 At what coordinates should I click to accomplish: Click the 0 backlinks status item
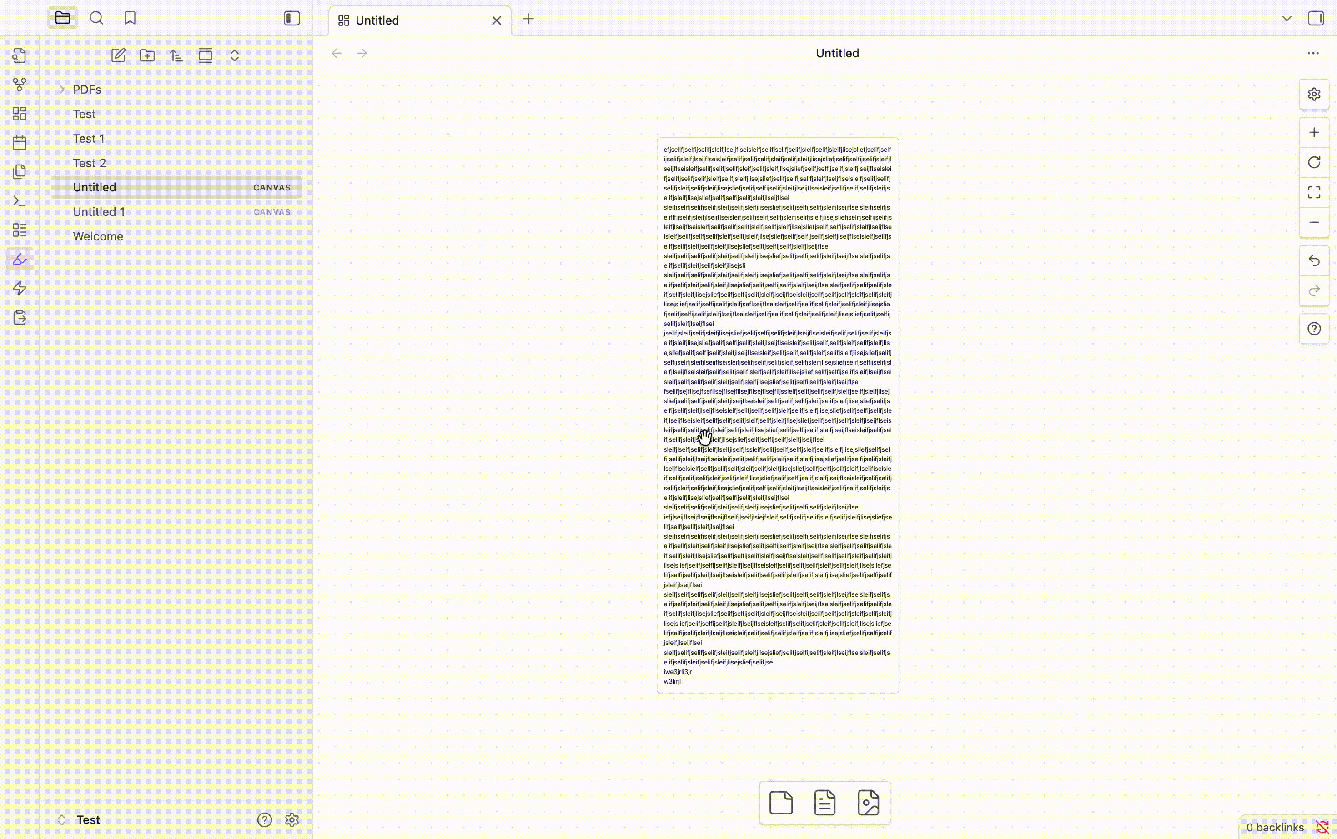pyautogui.click(x=1274, y=827)
